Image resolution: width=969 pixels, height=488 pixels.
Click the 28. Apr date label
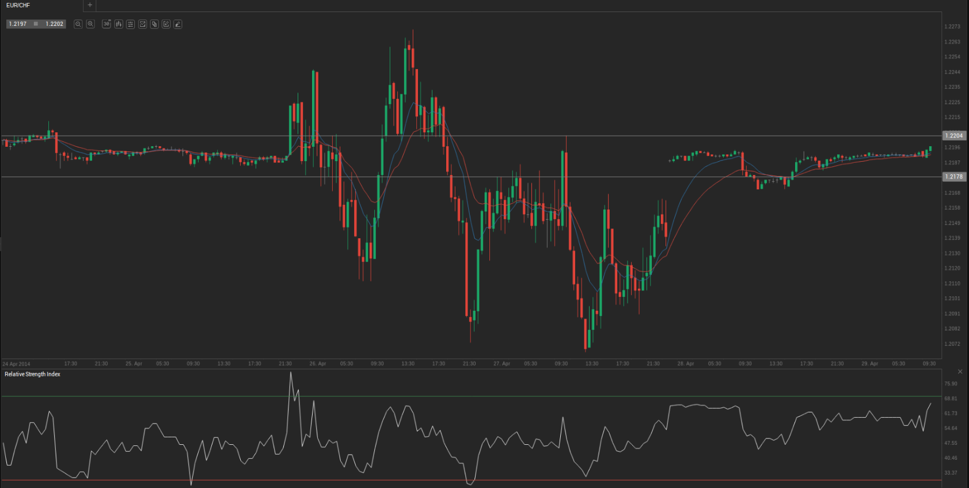pos(686,364)
